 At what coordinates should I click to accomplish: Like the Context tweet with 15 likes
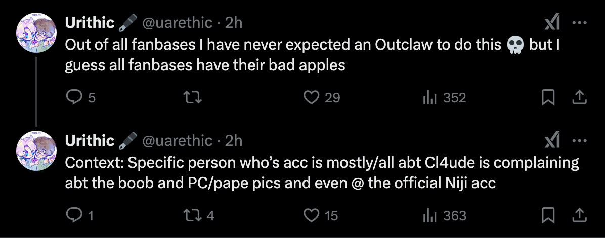tap(311, 216)
